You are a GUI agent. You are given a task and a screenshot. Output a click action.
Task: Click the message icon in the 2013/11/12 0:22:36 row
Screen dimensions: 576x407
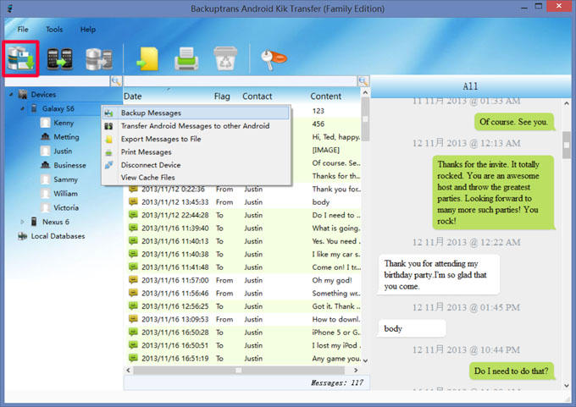(133, 189)
